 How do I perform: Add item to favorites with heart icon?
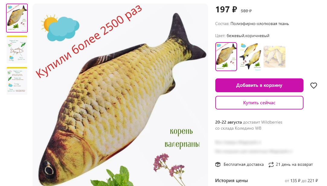point(313,85)
